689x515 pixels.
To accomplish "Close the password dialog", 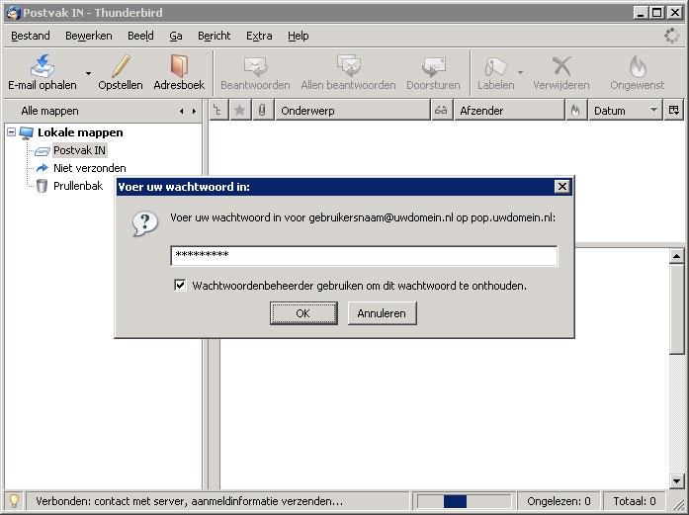I will point(562,187).
